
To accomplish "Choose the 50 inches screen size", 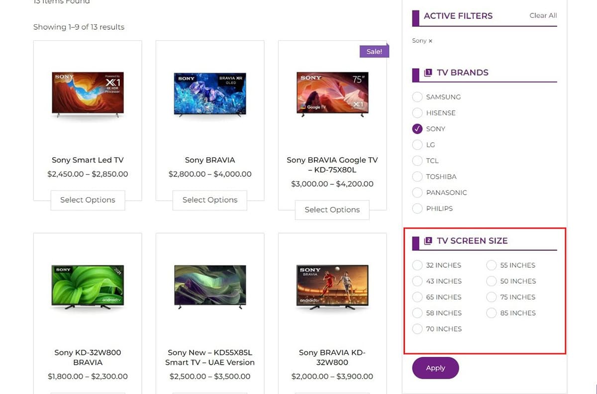I will (492, 281).
